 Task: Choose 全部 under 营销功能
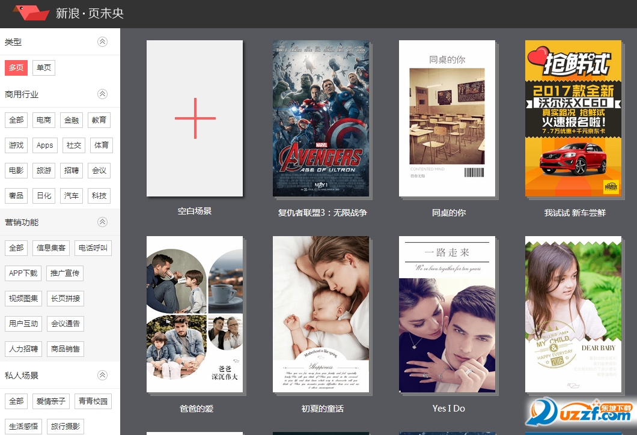pos(16,248)
